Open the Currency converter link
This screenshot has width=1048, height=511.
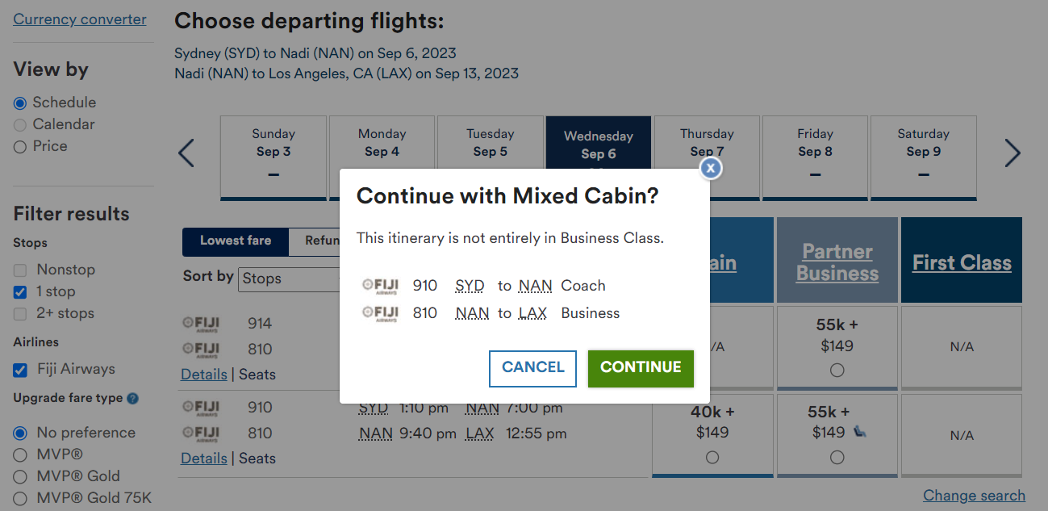tap(79, 19)
